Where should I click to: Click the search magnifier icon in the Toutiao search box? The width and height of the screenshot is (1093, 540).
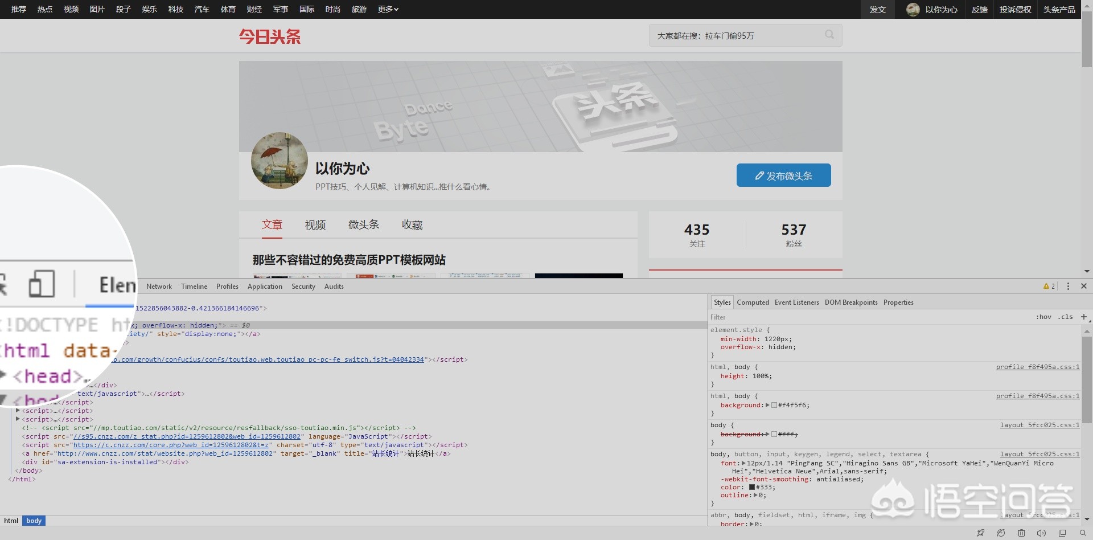(x=829, y=35)
